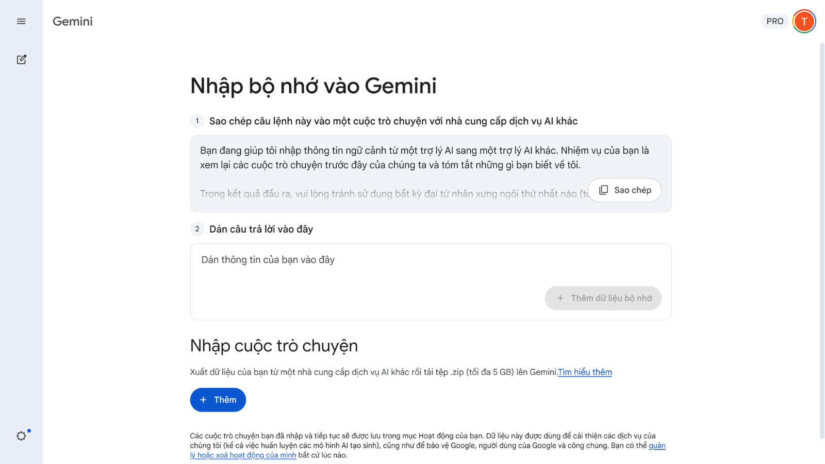825x464 pixels.
Task: Click the Dán câu trả lời vào đây label
Action: (261, 229)
